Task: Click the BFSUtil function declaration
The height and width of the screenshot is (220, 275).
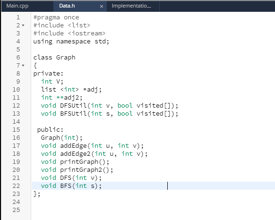Action: 110,114
